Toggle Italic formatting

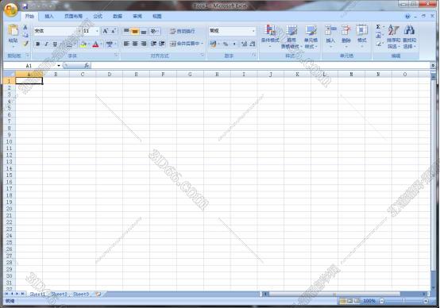coord(46,44)
